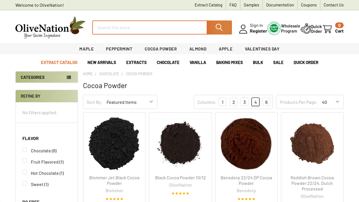Go to the Peppermint quick link
This screenshot has width=359, height=202.
pos(119,49)
